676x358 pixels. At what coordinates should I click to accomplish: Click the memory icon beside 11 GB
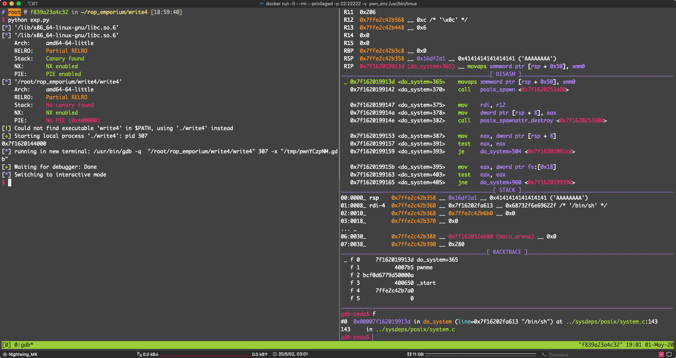(x=409, y=354)
